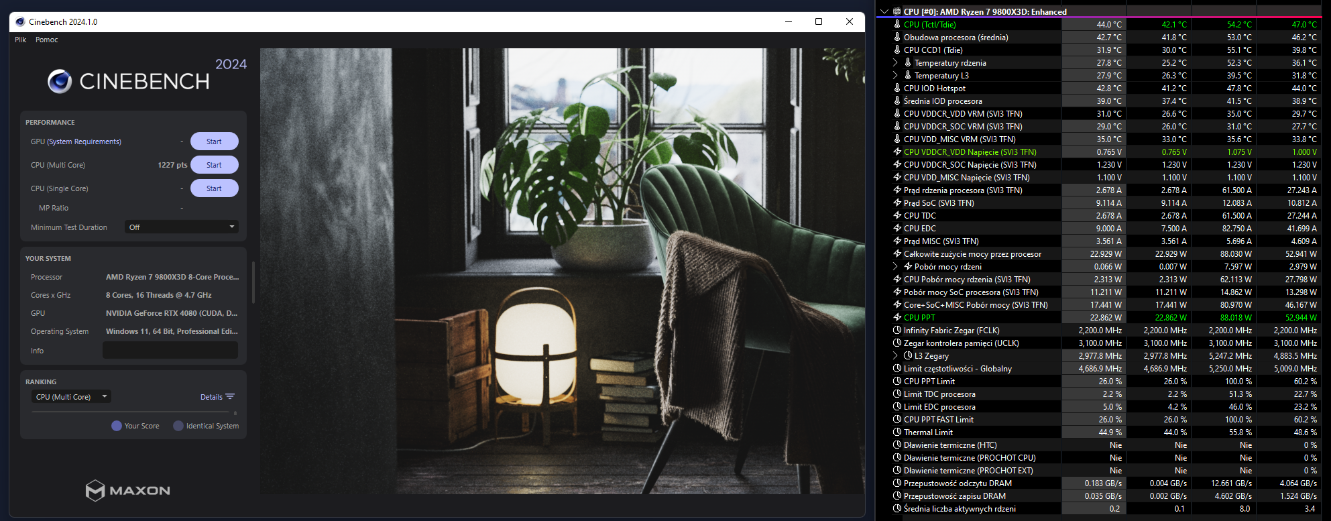
Task: Toggle the Your Score legend marker
Action: 117,426
